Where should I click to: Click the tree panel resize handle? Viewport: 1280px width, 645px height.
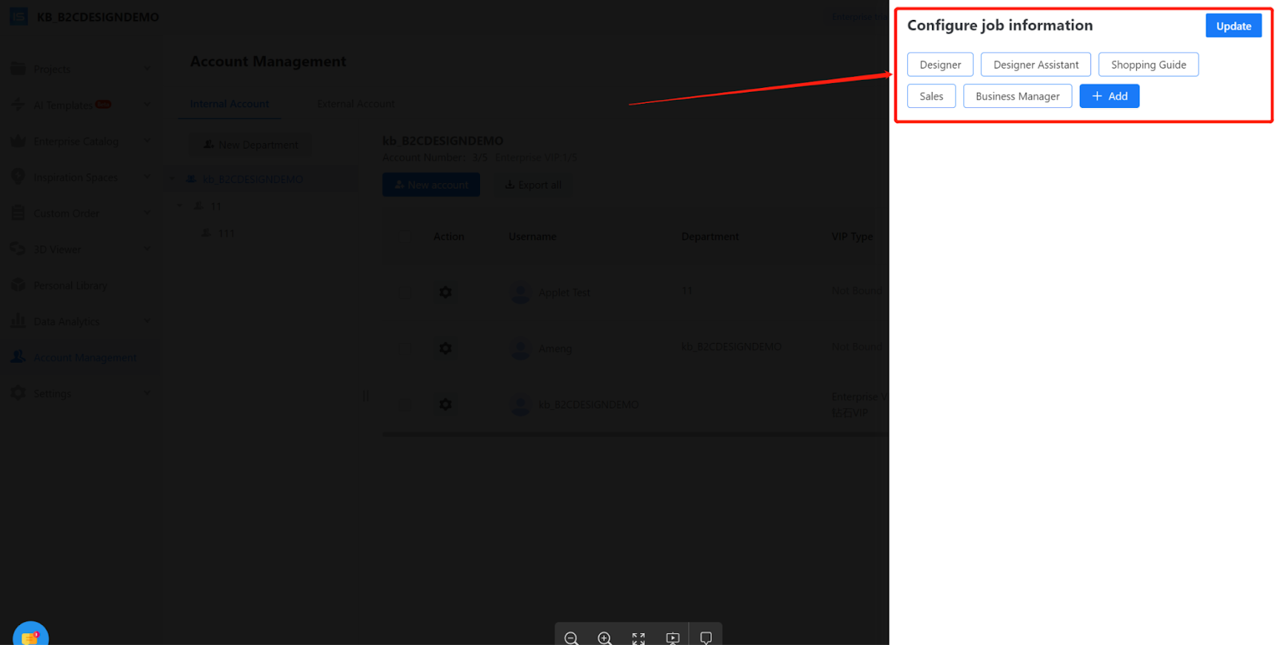(x=366, y=395)
